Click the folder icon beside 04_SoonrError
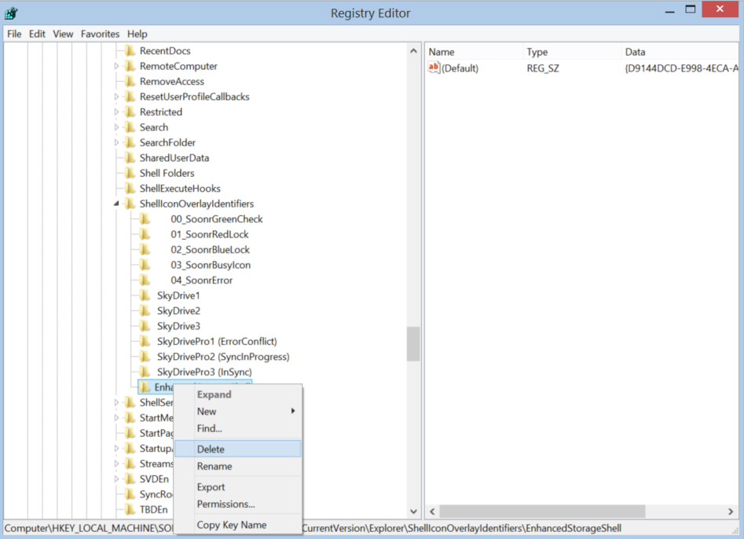Screen dimensions: 744x539 (145, 280)
